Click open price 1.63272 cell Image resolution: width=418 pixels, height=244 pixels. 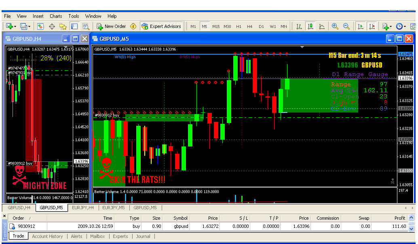tap(210, 226)
